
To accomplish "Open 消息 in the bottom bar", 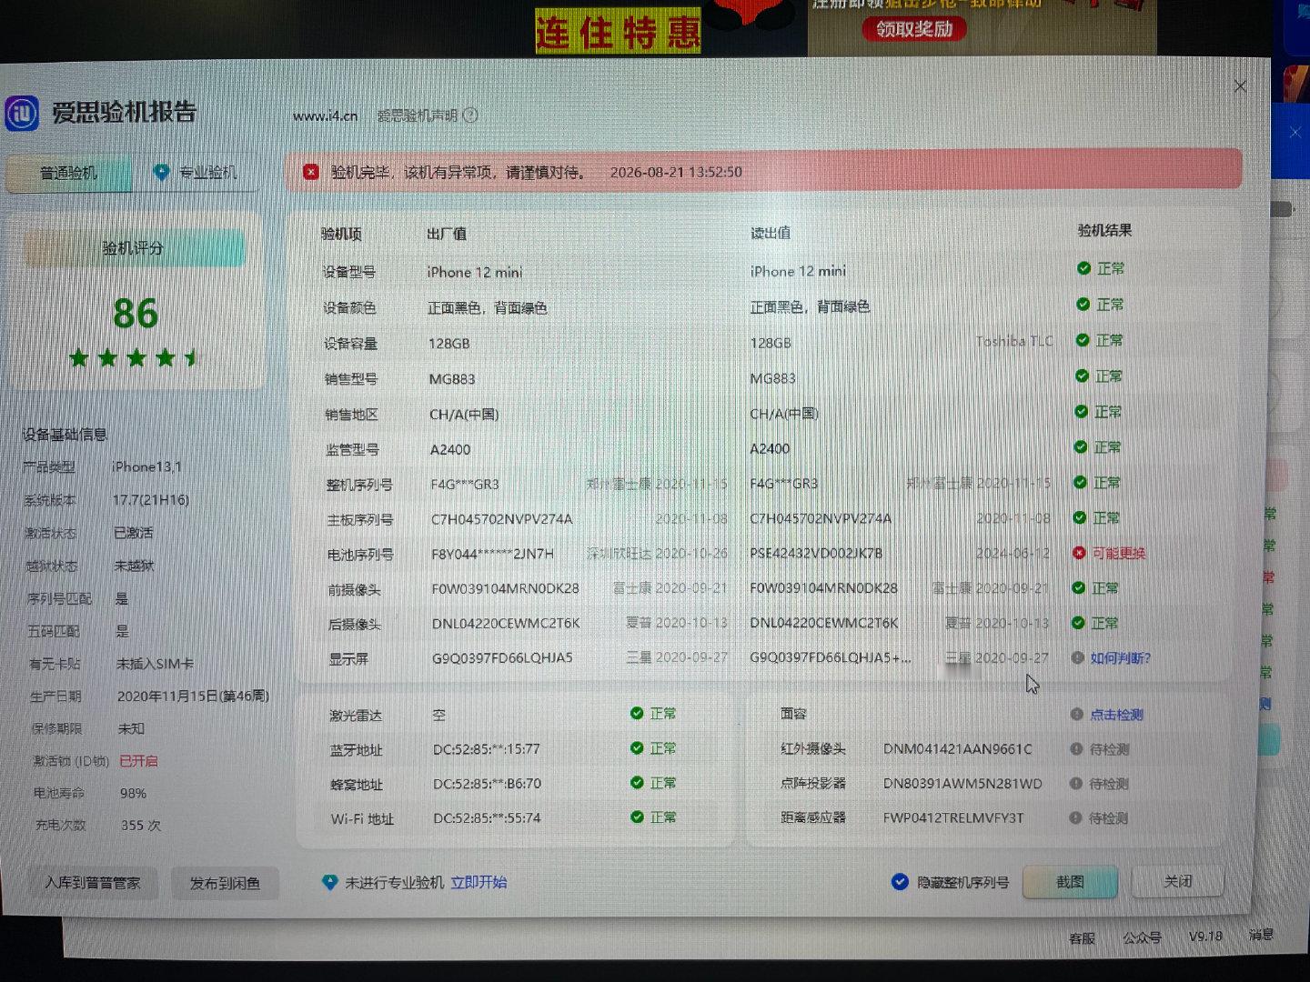I will 1261,935.
